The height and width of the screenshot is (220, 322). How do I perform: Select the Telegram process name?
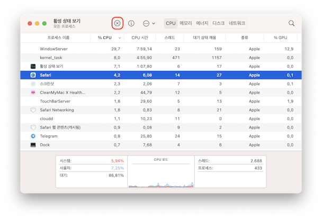[x=49, y=136]
